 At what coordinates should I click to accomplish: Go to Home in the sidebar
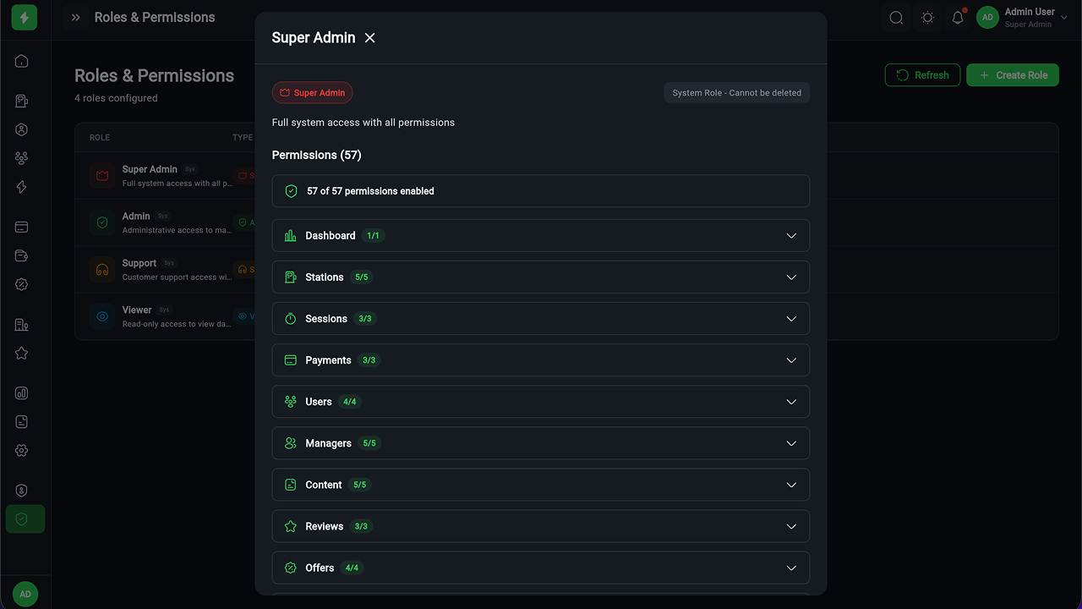22,61
